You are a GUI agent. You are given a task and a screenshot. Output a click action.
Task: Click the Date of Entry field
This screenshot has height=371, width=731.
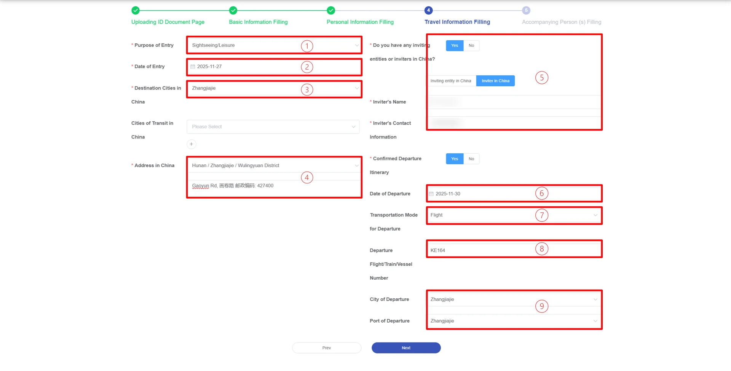(274, 67)
